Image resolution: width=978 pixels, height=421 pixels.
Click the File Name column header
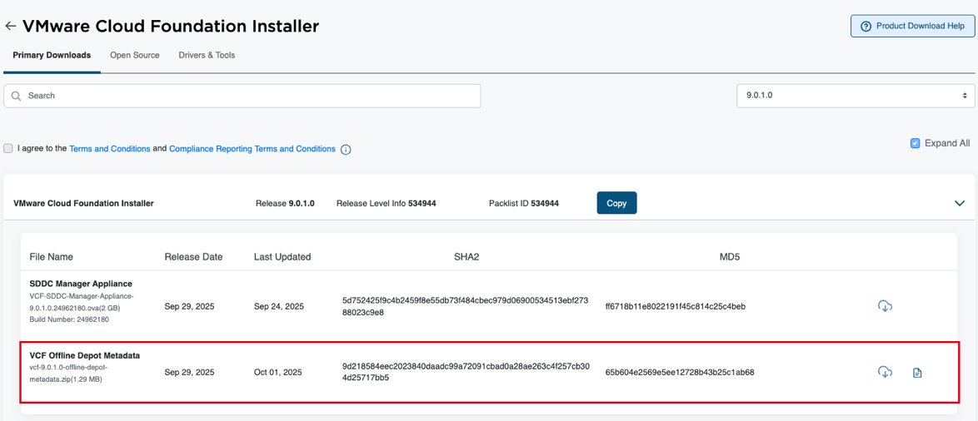tap(51, 256)
